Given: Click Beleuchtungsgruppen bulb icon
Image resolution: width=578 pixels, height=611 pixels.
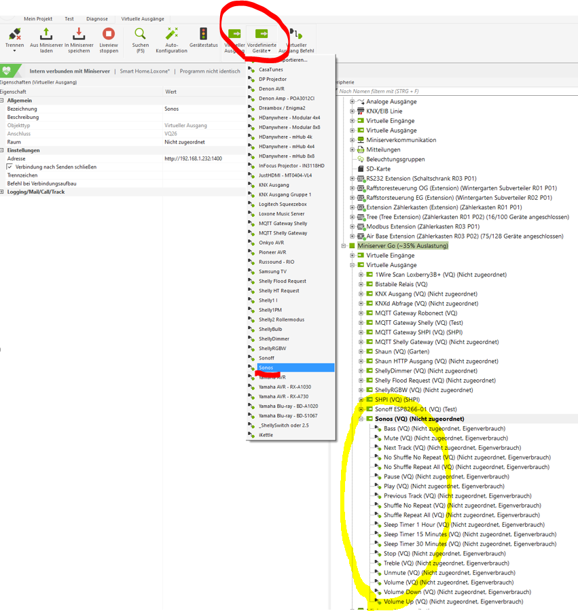Looking at the screenshot, I should [361, 159].
